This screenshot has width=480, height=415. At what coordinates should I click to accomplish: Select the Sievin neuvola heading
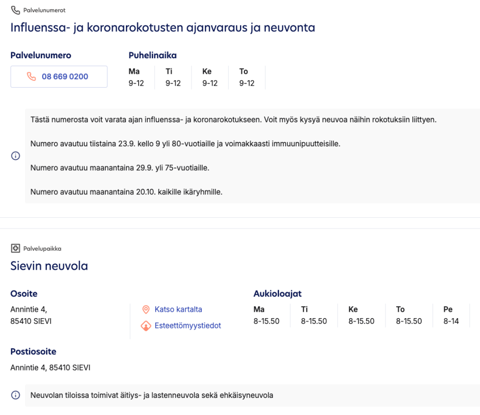[49, 266]
